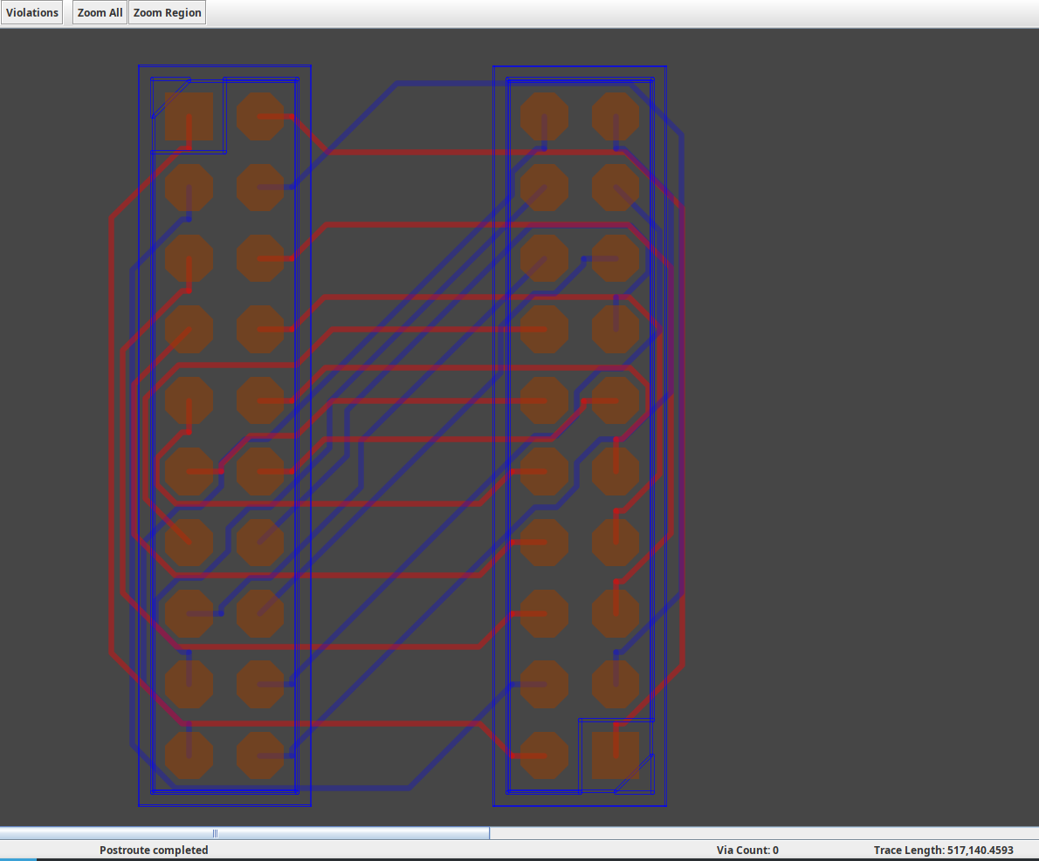Select top-right octagonal pad of left connector
Viewport: 1039px width, 861px height.
(260, 117)
